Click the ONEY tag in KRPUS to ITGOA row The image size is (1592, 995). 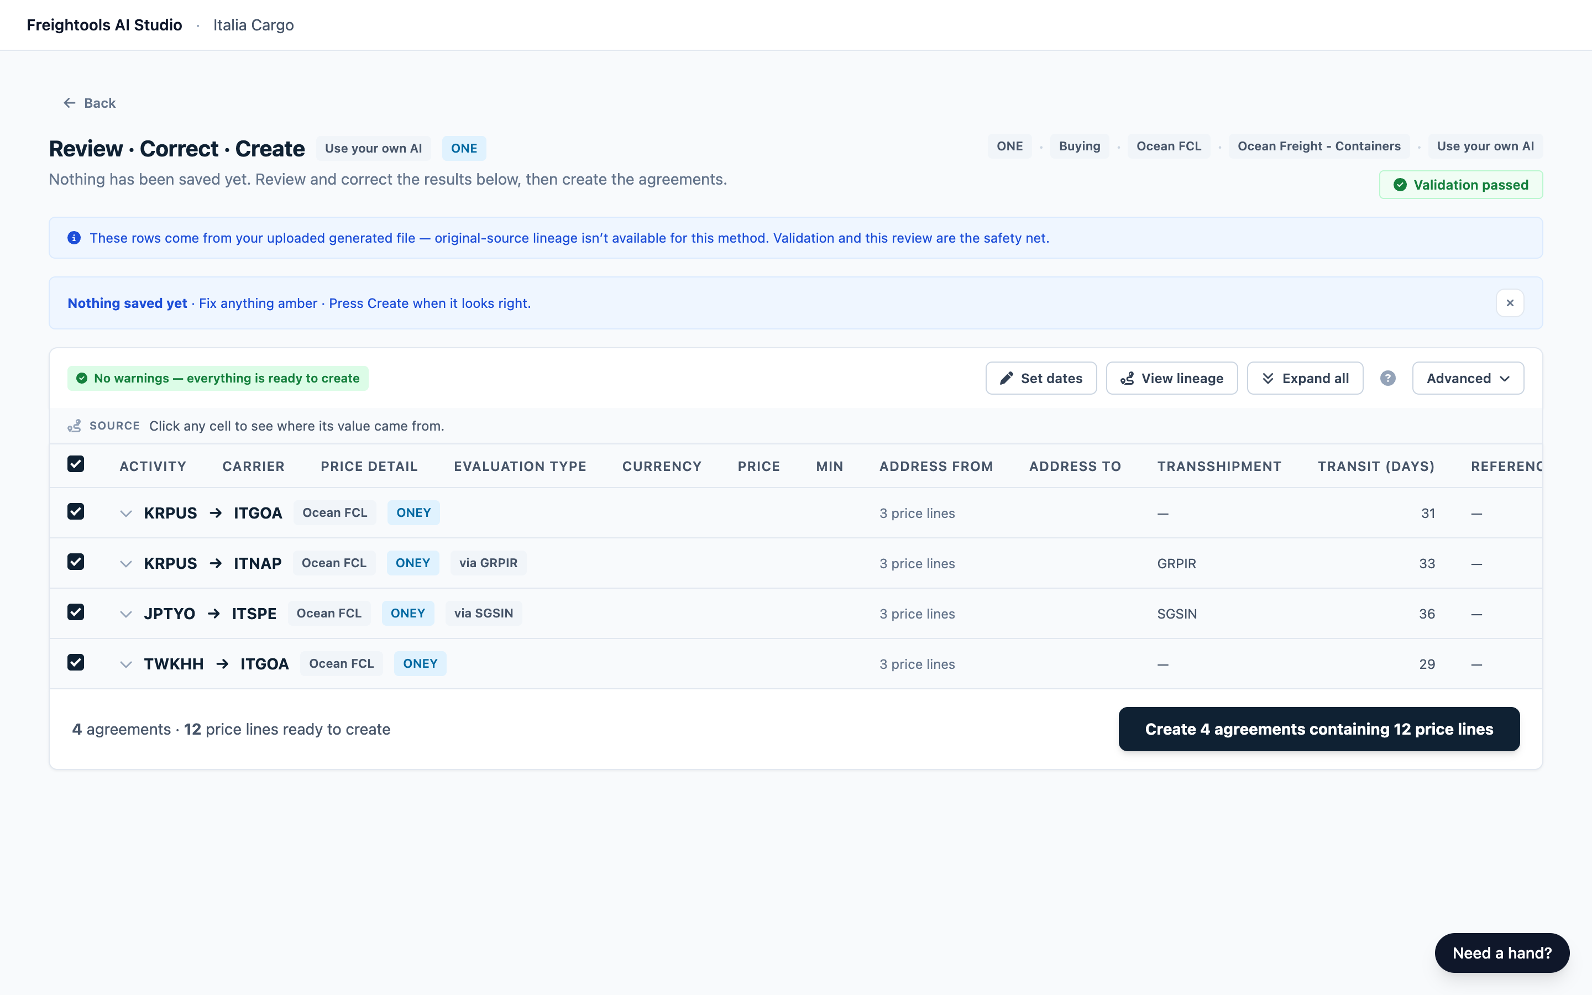413,512
